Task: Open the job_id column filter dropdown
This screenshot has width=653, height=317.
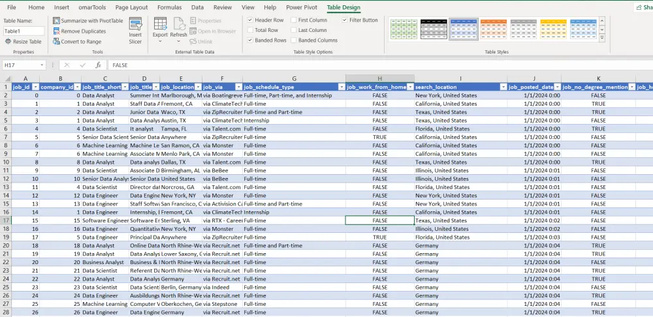Action: click(35, 87)
